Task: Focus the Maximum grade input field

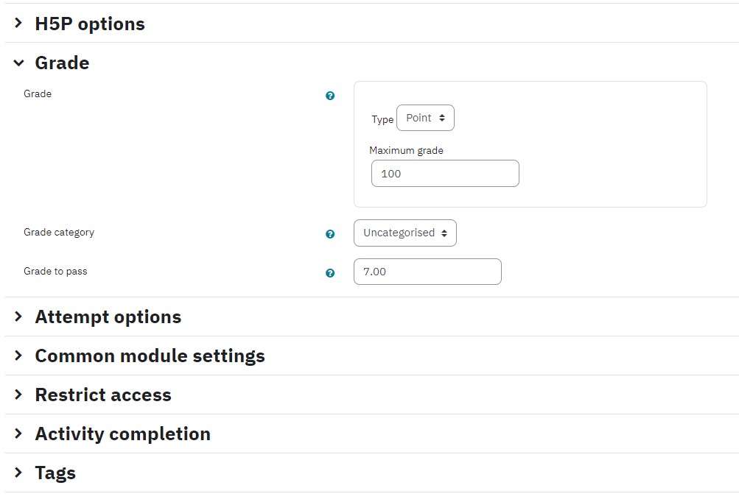Action: (x=445, y=173)
